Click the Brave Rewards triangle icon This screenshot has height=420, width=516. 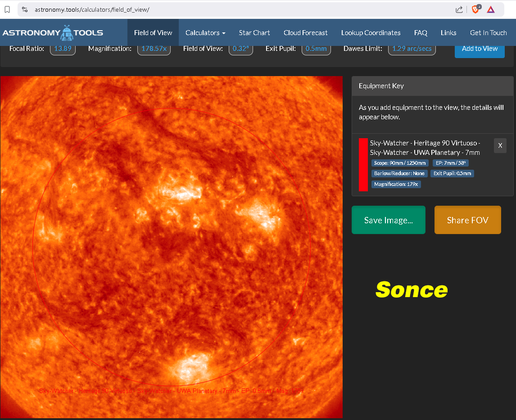(491, 9)
